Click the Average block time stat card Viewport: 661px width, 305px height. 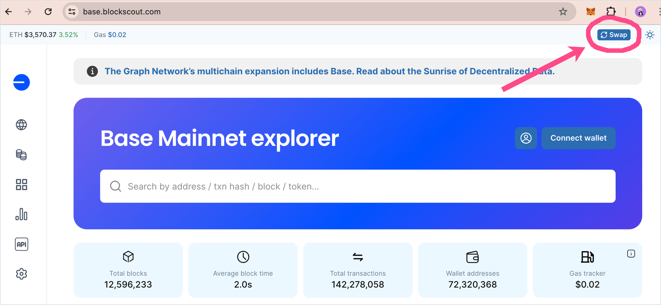[243, 270]
